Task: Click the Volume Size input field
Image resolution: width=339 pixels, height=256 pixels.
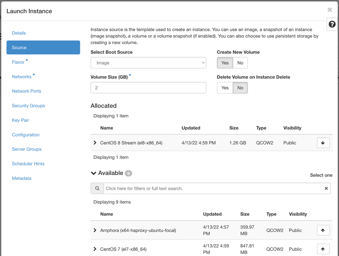Action: 148,87
